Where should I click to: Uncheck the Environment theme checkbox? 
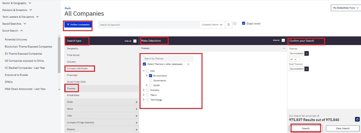(x=151, y=76)
